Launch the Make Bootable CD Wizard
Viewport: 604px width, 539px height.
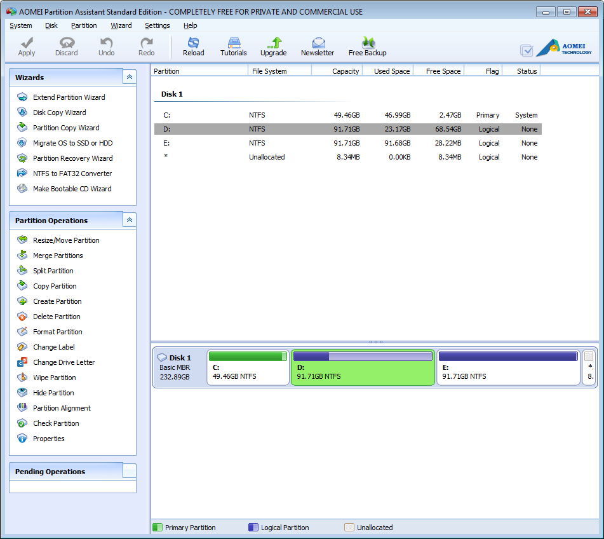[72, 189]
